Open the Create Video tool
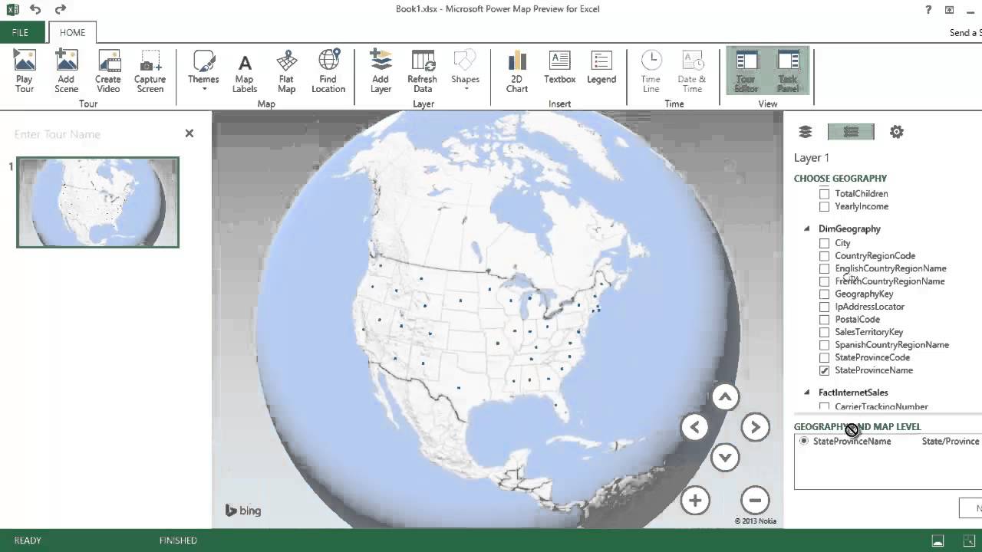The image size is (982, 552). click(x=108, y=71)
